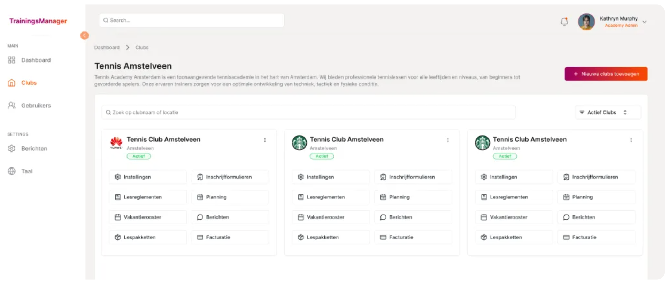Open Berichten in the sidebar settings
The image size is (669, 287).
point(28,148)
